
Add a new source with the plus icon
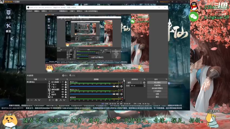49,100
